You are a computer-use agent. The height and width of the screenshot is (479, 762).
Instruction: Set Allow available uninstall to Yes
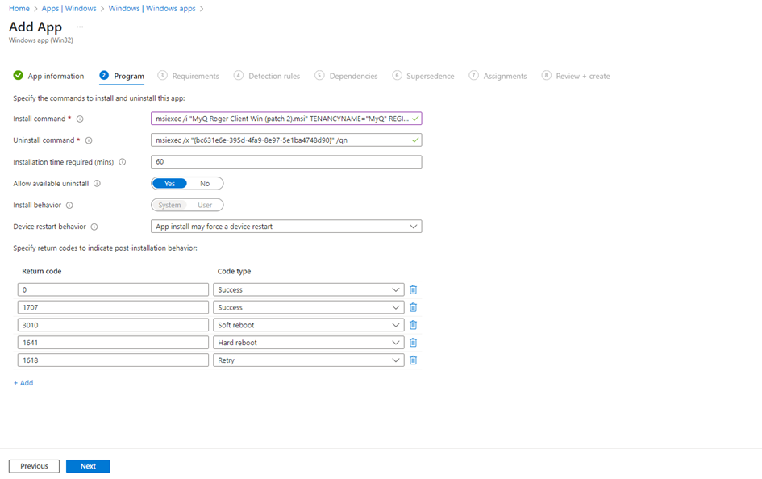[x=169, y=184]
